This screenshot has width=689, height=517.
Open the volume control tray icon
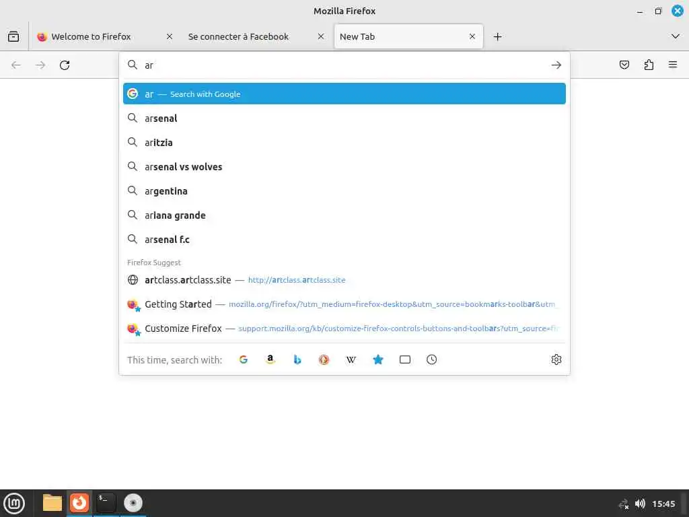click(x=641, y=504)
